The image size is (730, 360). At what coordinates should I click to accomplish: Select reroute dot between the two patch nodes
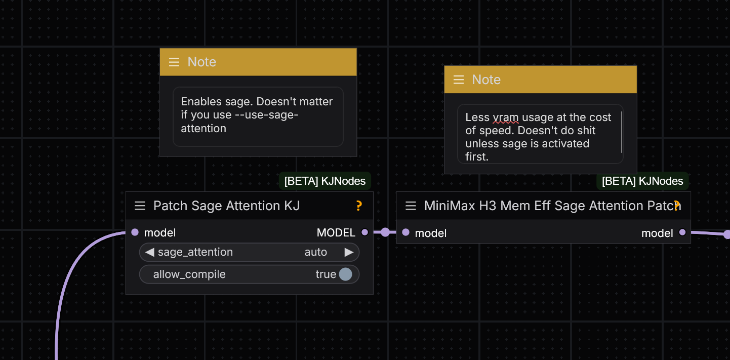pos(385,232)
